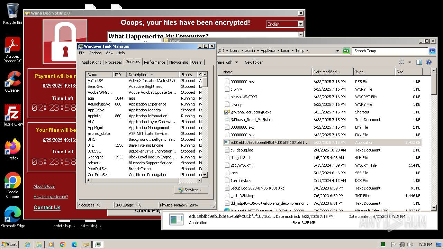Open the Recycle Bin desktop icon
Screen dimensions: 443x249
tap(12, 14)
